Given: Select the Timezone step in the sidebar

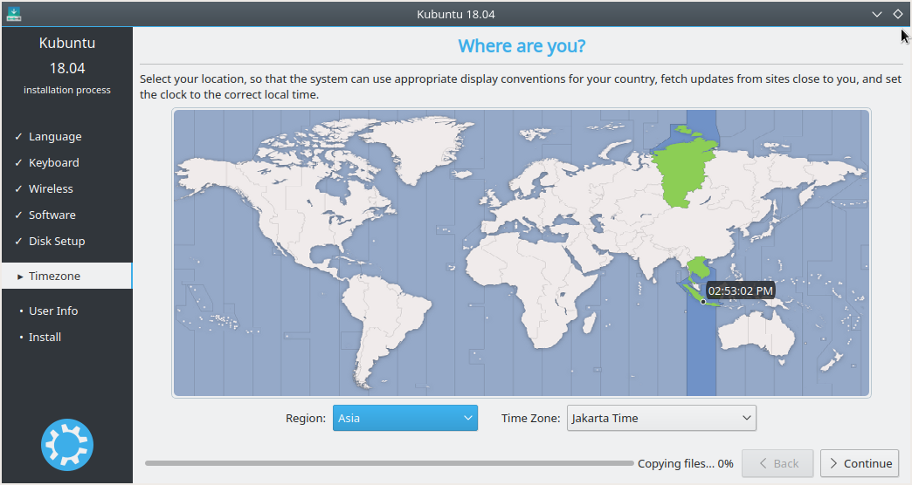Looking at the screenshot, I should (x=67, y=276).
